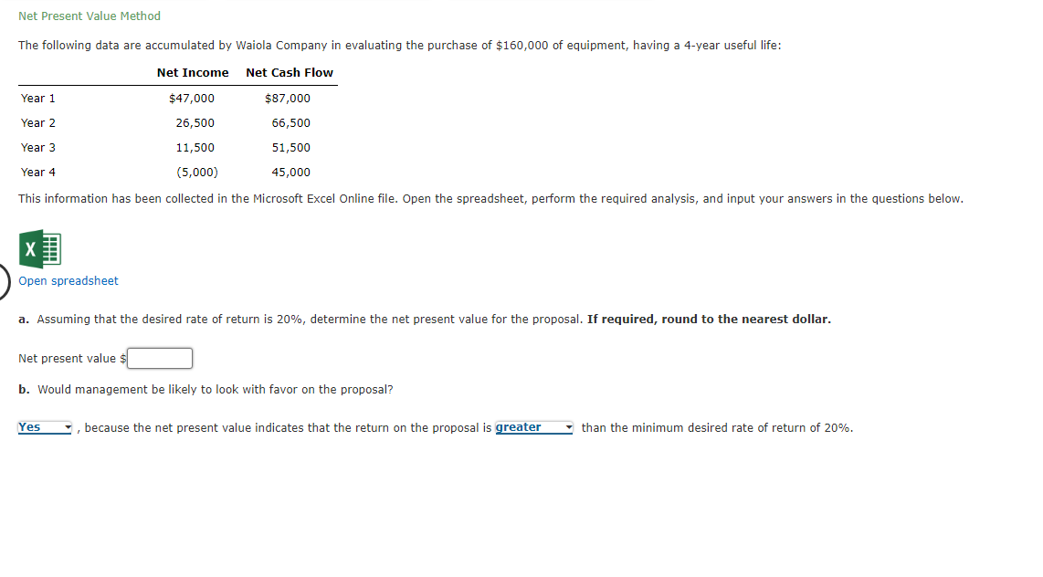
Task: Click the Net Present Value Method heading
Action: pos(89,16)
